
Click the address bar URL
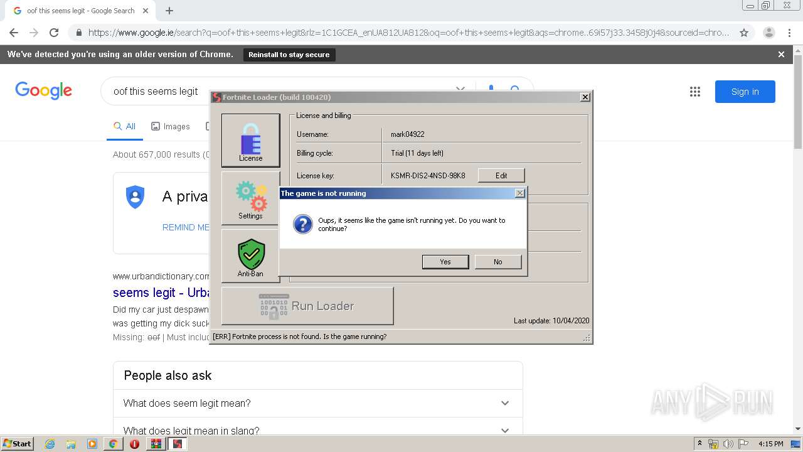pos(408,33)
